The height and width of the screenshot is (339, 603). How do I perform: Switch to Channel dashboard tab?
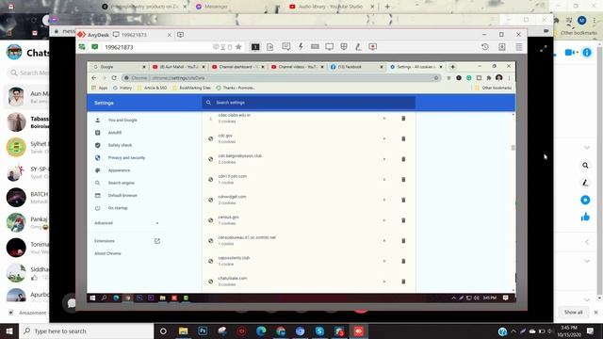tap(237, 67)
